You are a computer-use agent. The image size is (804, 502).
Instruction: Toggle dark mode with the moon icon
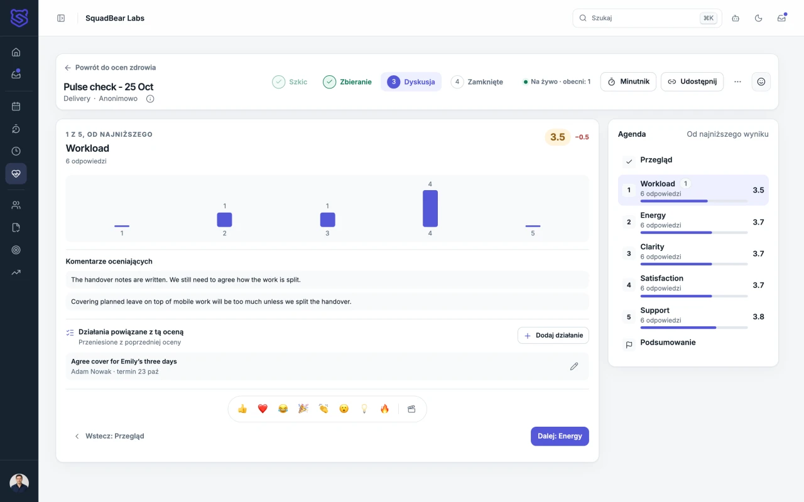tap(758, 18)
